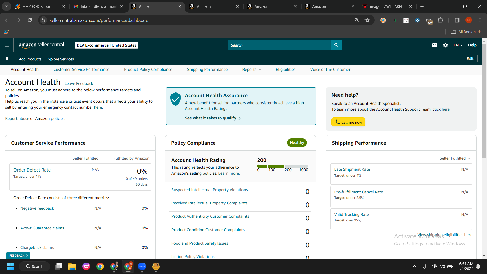Click Explore Services link

pyautogui.click(x=60, y=59)
